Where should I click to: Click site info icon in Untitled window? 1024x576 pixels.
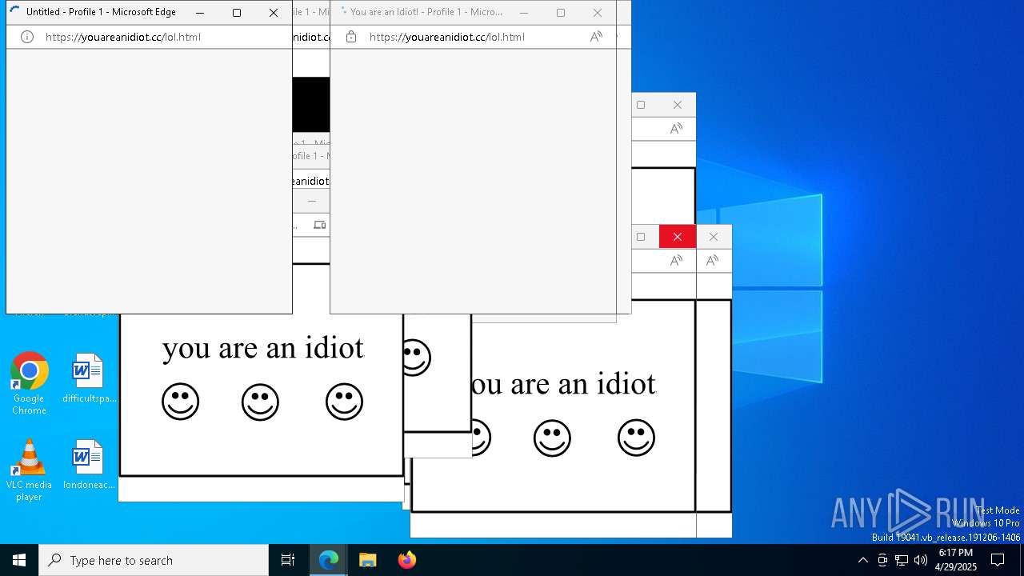pyautogui.click(x=26, y=37)
